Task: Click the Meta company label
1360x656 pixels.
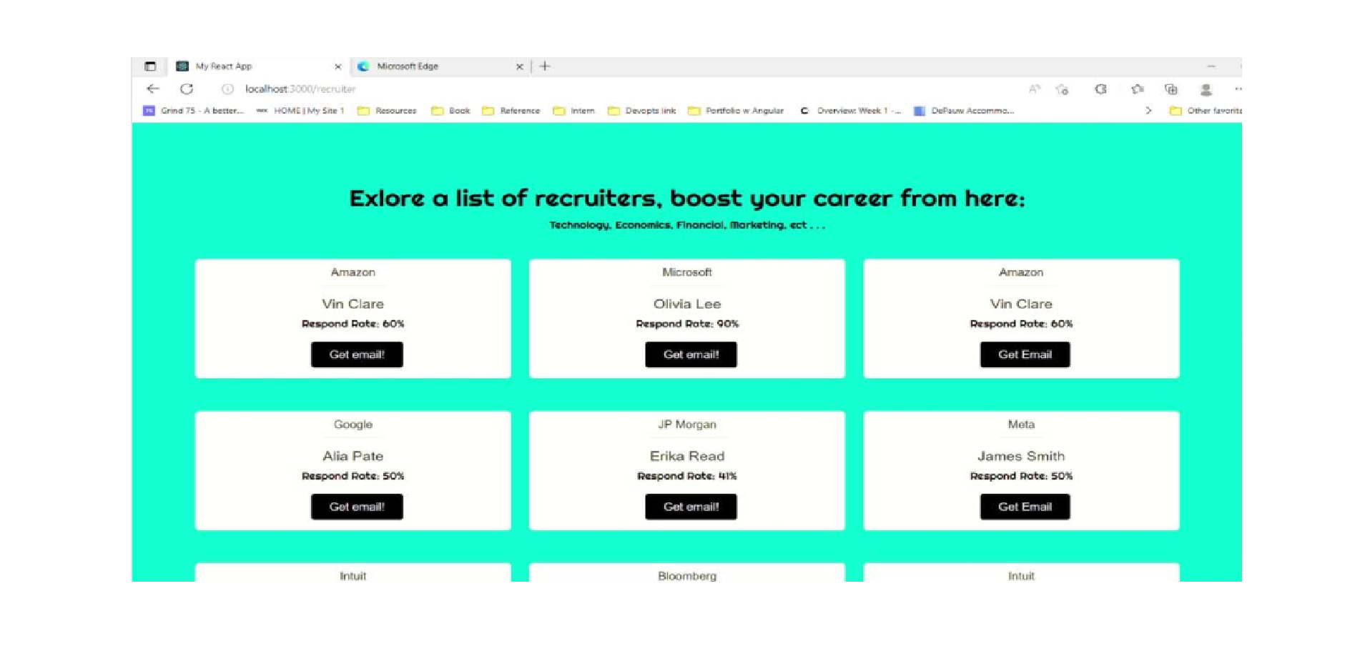Action: click(x=1021, y=424)
